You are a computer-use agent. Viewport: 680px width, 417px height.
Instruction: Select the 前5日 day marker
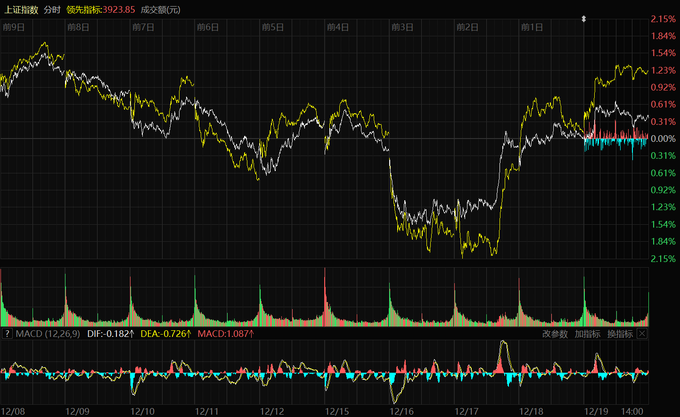tap(273, 27)
